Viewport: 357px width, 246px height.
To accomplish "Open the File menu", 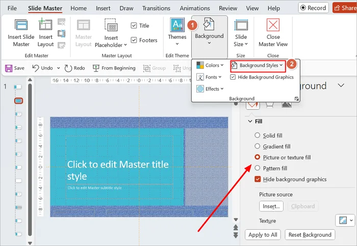I will [12, 9].
